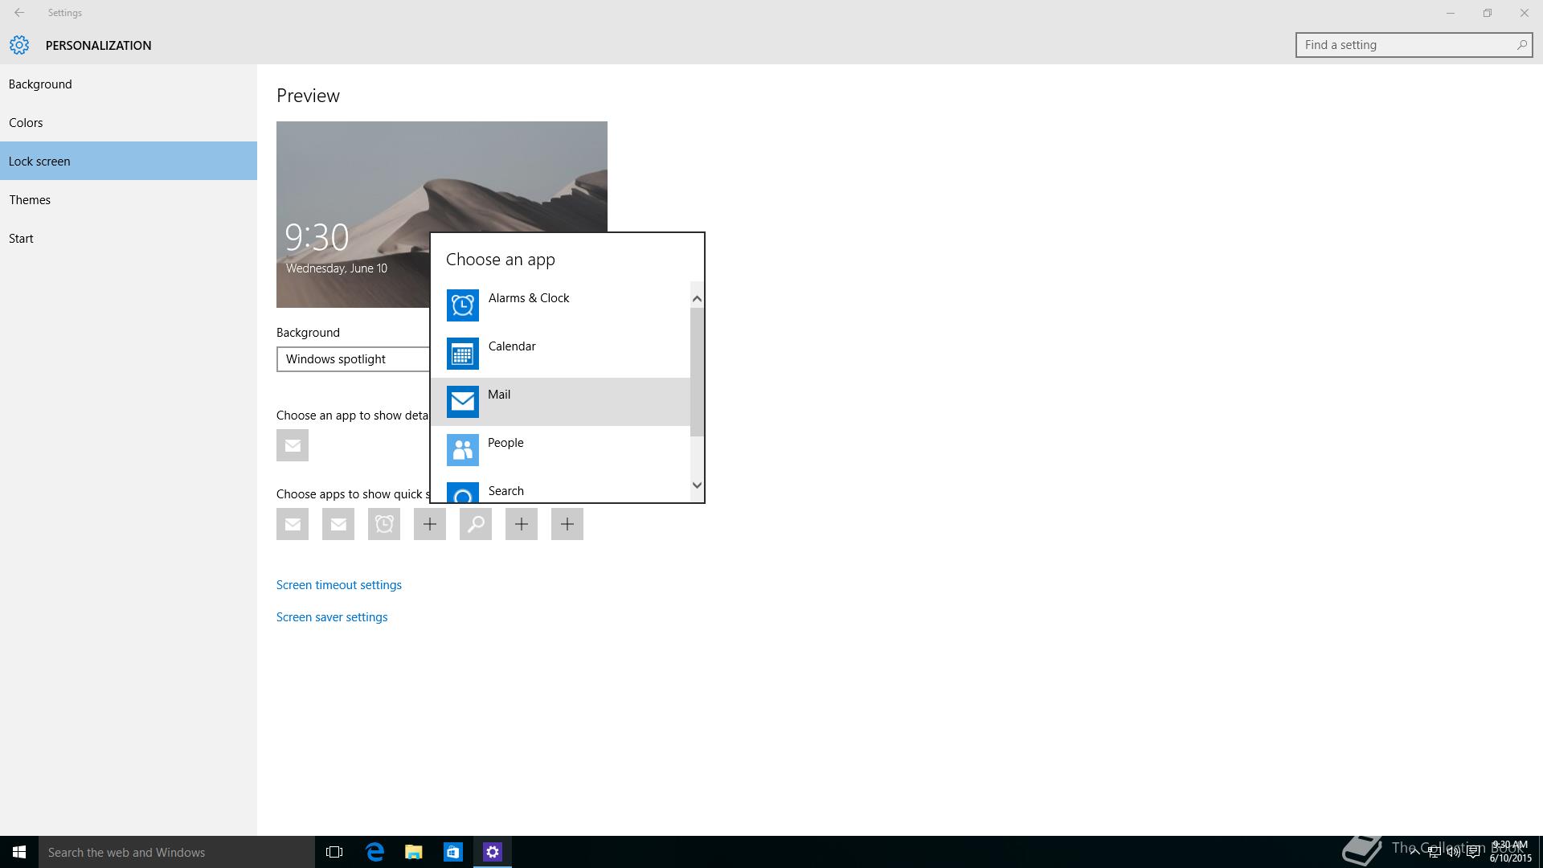Click the second plus quick status tile
This screenshot has height=868, width=1543.
coord(522,524)
